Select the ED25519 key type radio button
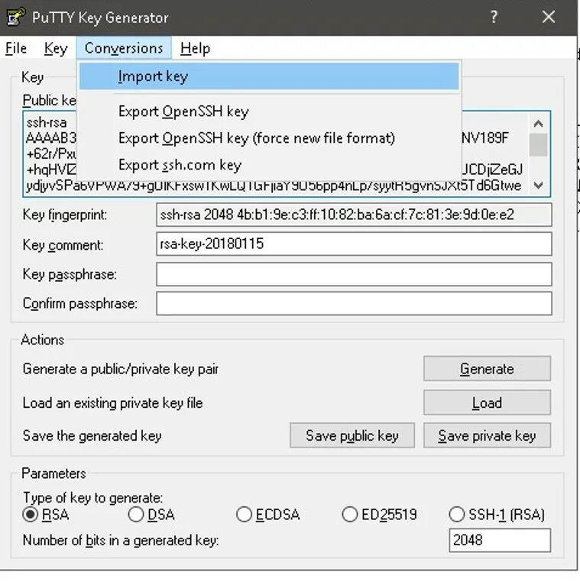The height and width of the screenshot is (585, 580). pyautogui.click(x=350, y=515)
